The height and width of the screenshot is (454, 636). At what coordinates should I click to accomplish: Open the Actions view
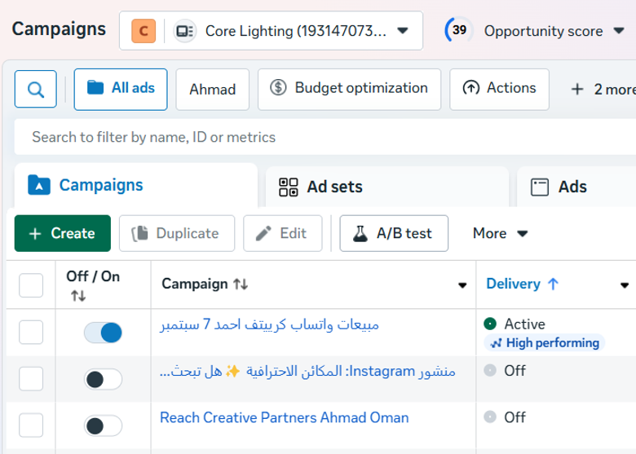pyautogui.click(x=499, y=89)
